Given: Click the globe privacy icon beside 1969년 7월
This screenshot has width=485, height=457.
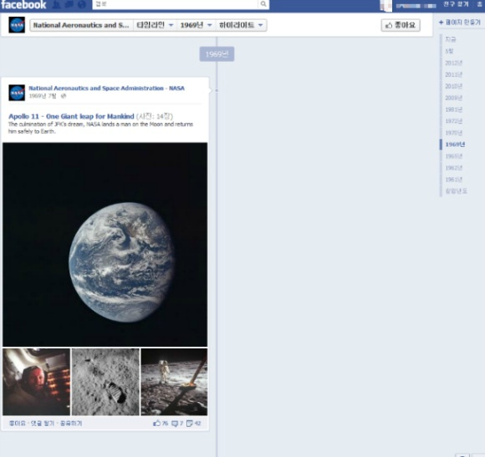Looking at the screenshot, I should coord(64,96).
